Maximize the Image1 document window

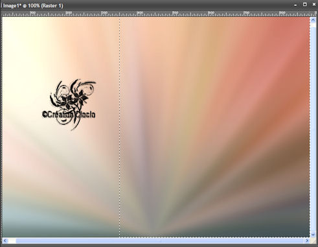305,5
